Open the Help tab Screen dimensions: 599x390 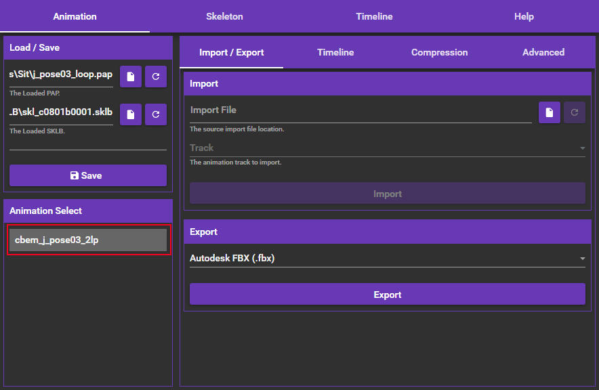524,16
